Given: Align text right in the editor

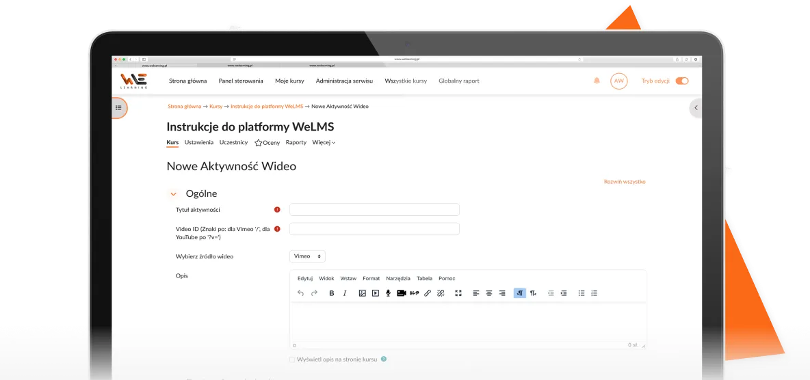Looking at the screenshot, I should click(501, 293).
